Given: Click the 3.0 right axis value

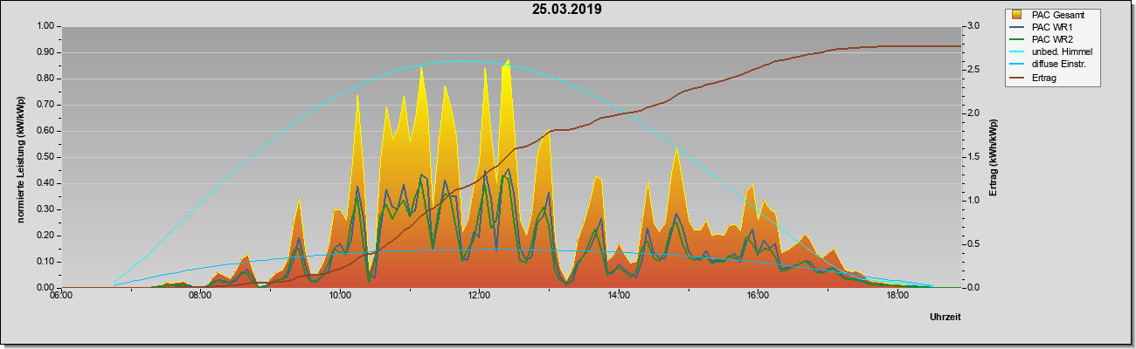Looking at the screenshot, I should [x=973, y=26].
